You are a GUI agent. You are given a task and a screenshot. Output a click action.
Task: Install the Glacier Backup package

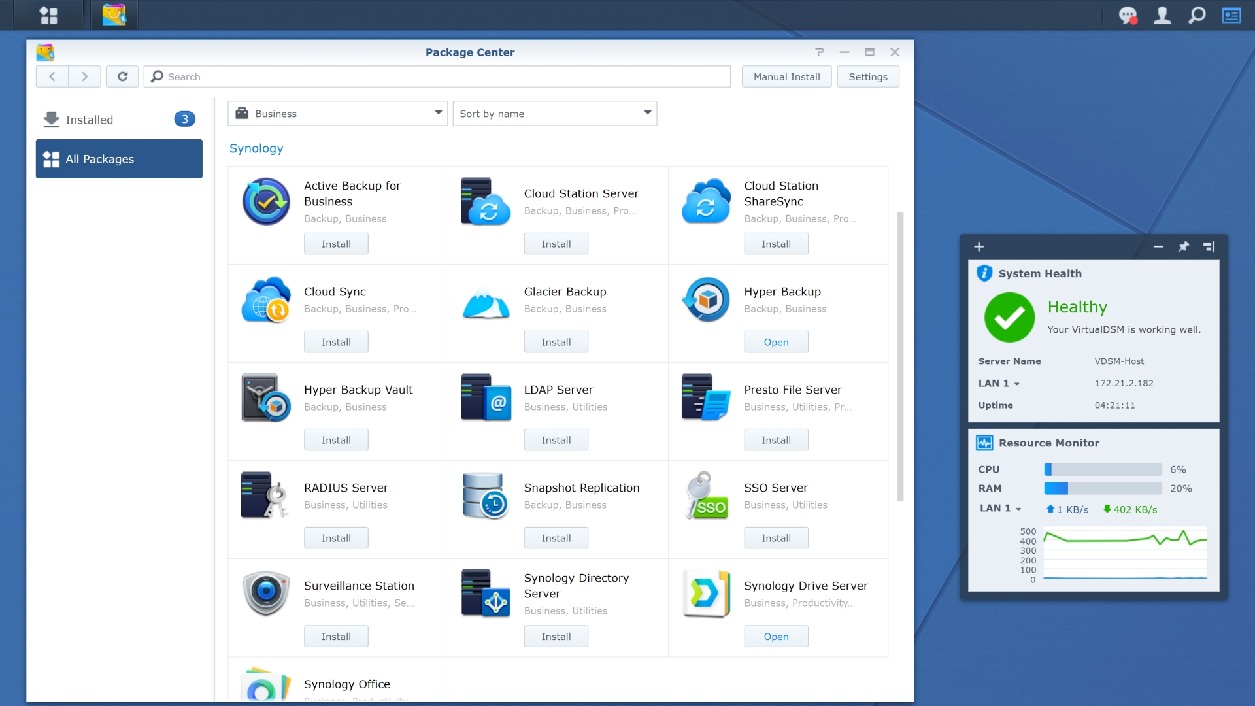coord(556,341)
